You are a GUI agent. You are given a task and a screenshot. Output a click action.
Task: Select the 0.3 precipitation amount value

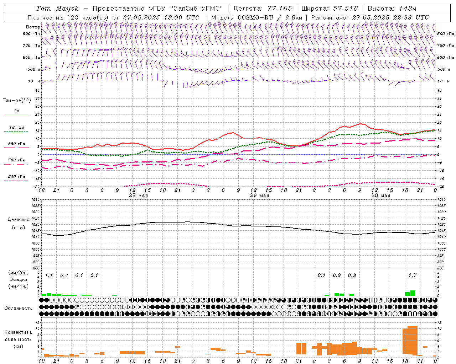pyautogui.click(x=352, y=275)
